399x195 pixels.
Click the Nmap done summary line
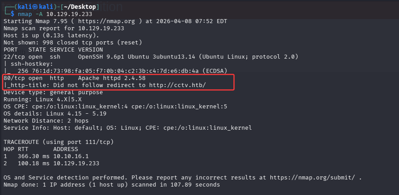click(111, 185)
